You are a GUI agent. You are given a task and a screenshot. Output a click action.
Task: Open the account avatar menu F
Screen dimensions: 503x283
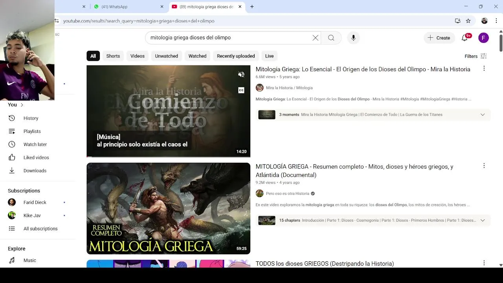pos(483,38)
